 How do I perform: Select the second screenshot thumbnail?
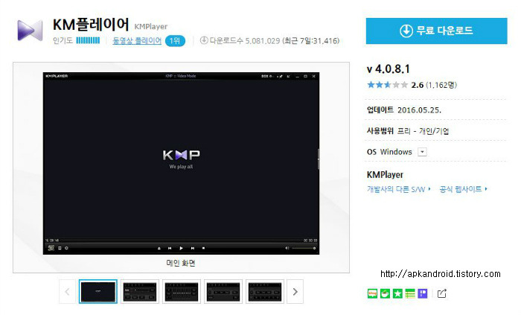click(x=140, y=291)
